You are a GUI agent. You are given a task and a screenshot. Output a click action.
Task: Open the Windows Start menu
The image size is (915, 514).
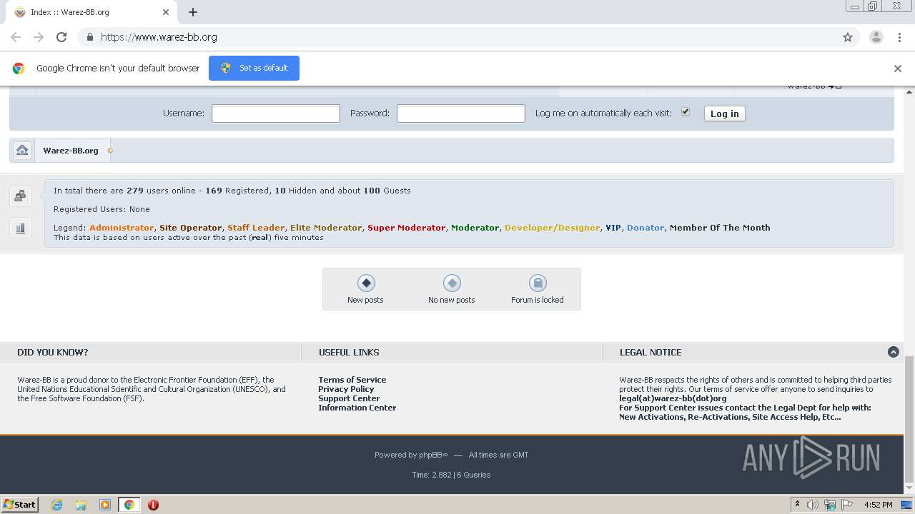tap(20, 505)
